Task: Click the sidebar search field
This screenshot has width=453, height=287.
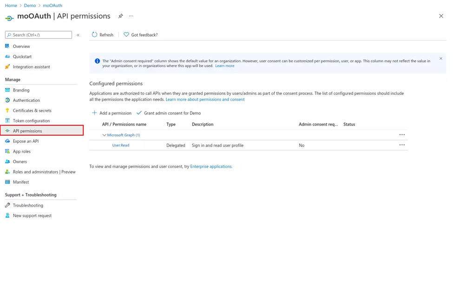Action: [x=39, y=35]
